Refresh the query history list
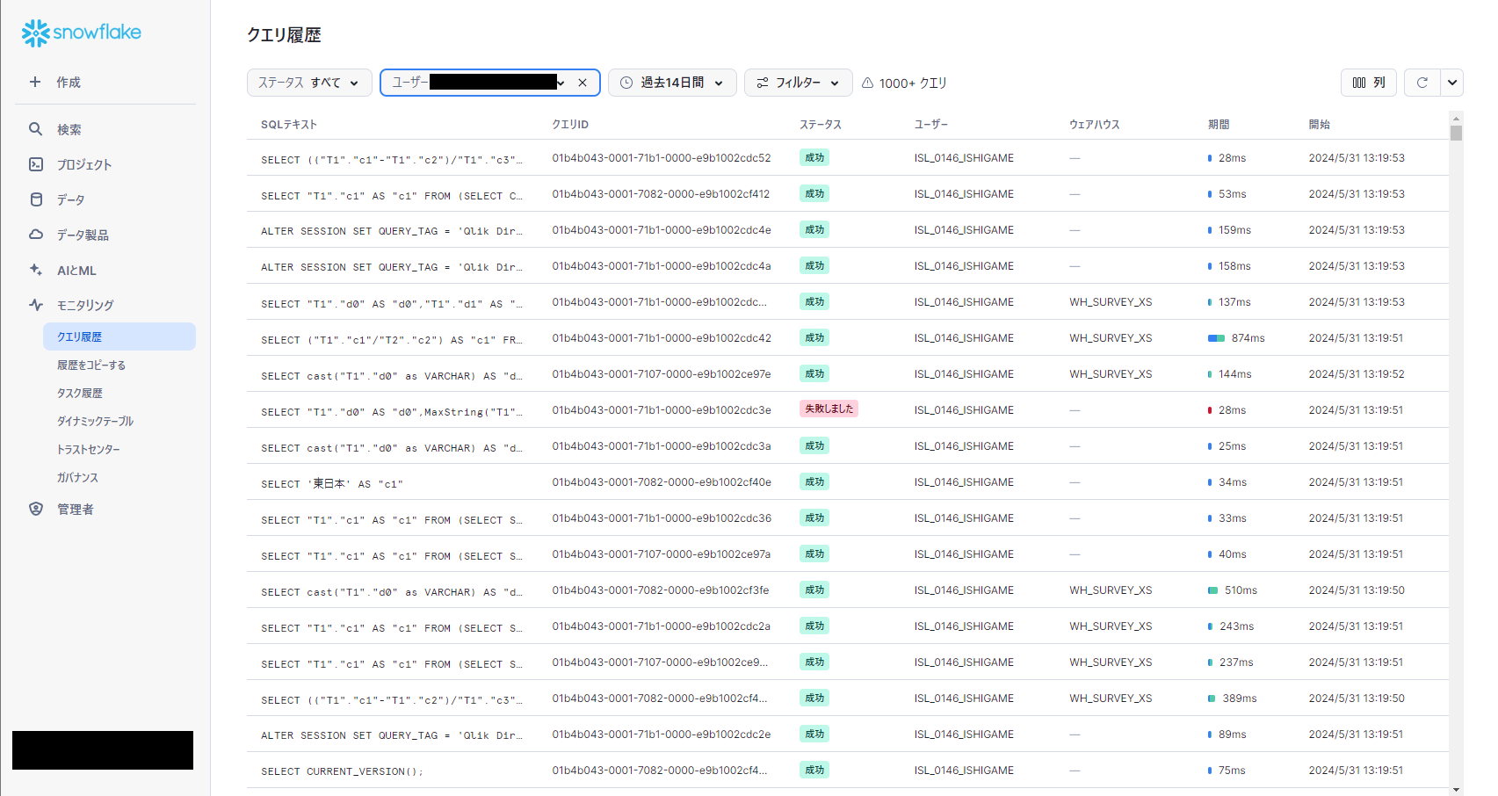The height and width of the screenshot is (796, 1498). [x=1422, y=83]
